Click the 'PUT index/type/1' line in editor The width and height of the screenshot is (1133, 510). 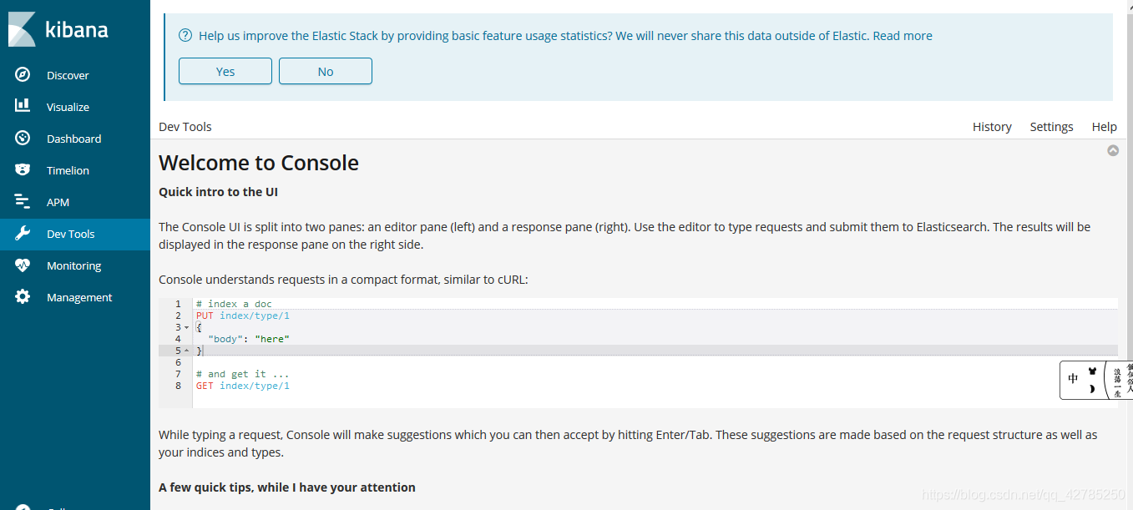click(243, 316)
